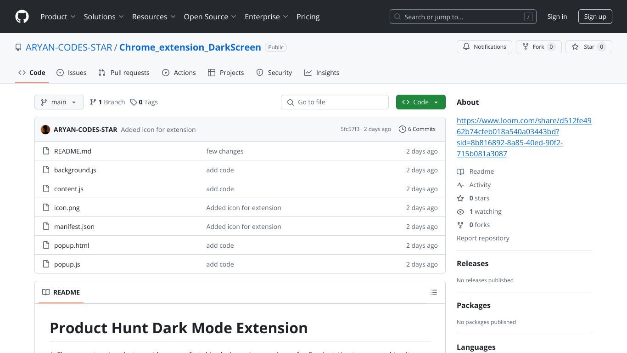This screenshot has height=353, width=627.
Task: Click the file icon beside manifest.json
Action: (x=46, y=227)
